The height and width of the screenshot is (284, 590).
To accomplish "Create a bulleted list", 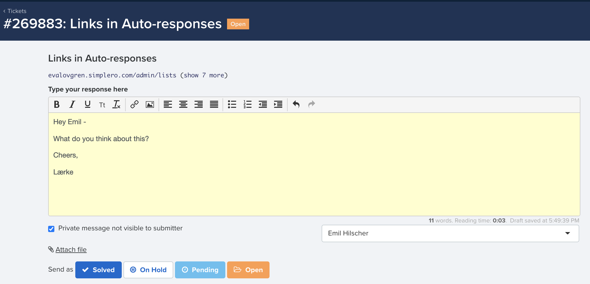I will [232, 104].
